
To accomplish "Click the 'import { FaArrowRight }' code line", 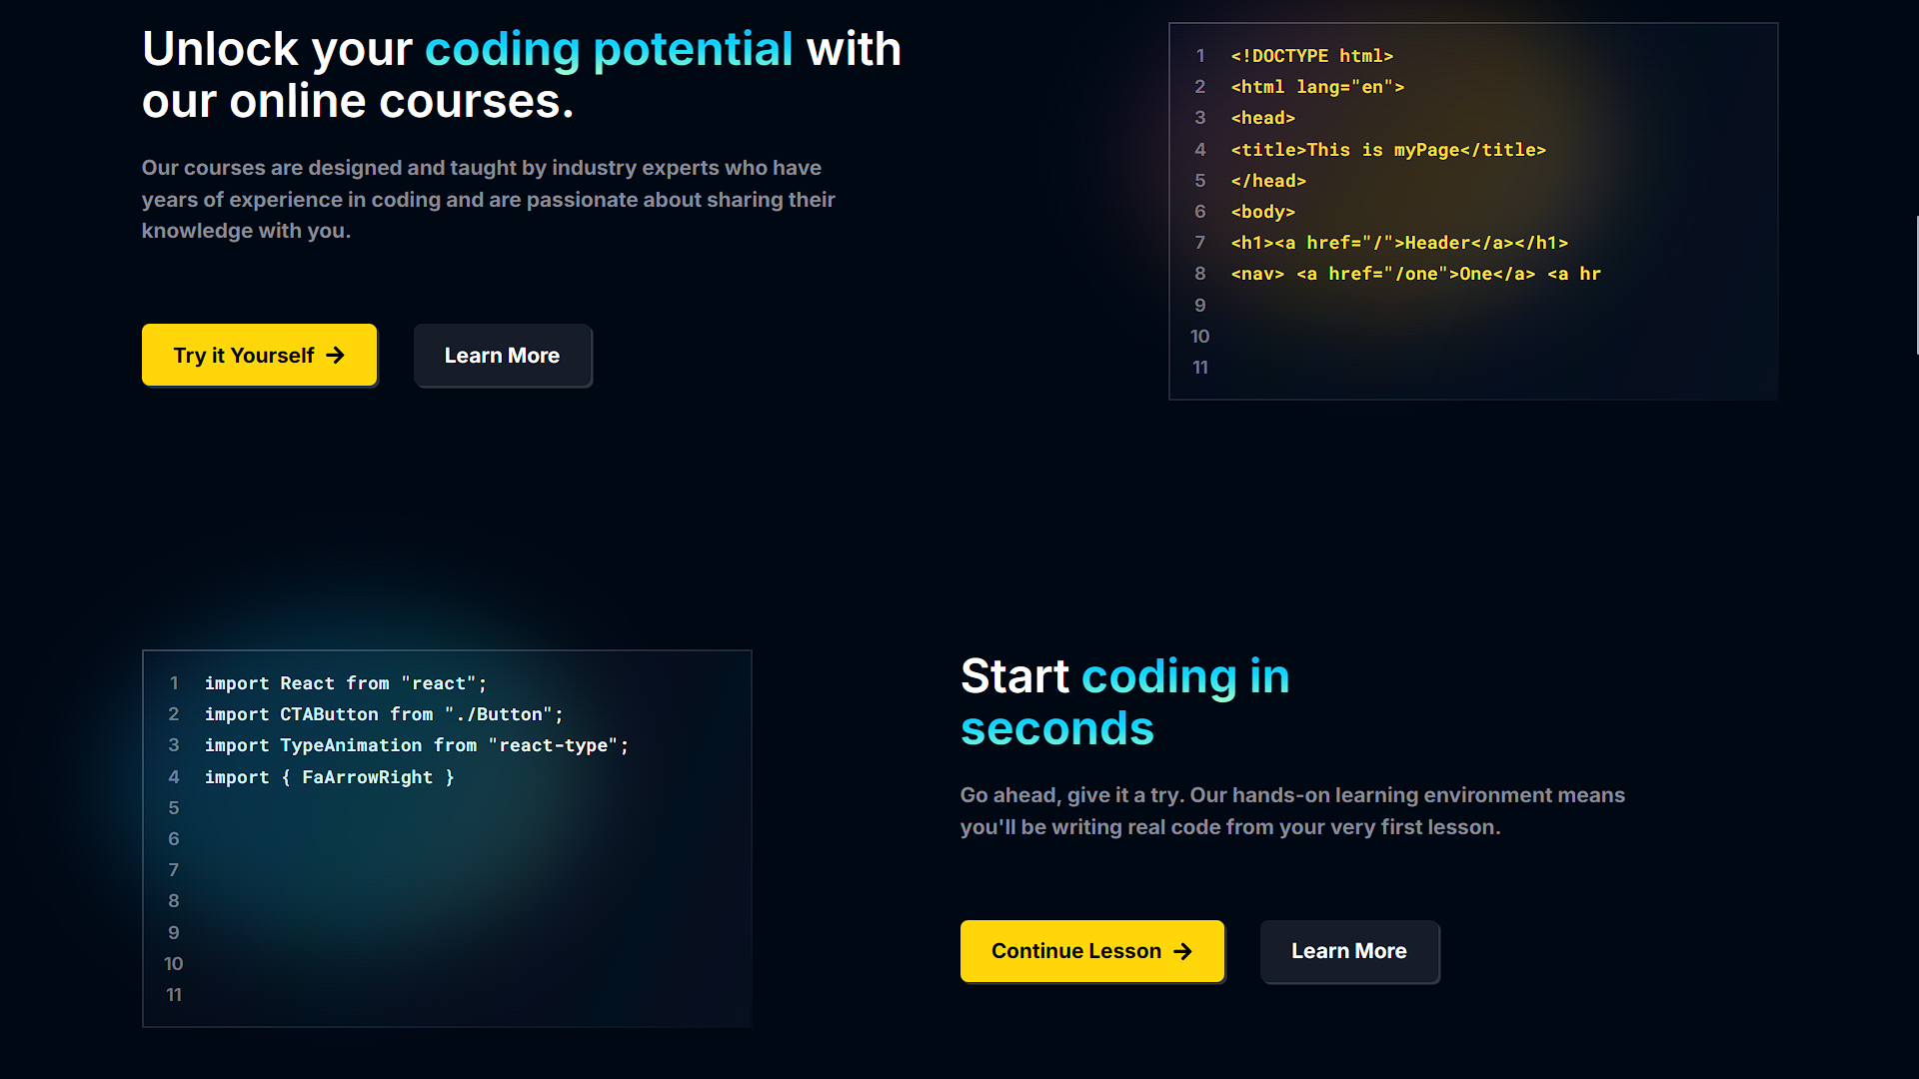I will pos(329,777).
